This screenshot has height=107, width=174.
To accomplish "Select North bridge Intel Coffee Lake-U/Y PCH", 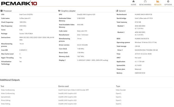I will 144,18.
